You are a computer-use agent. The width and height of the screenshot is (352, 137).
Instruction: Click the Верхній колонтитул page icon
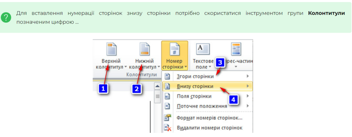click(112, 49)
